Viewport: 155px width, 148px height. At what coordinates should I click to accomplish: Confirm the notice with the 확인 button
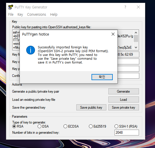(102, 77)
